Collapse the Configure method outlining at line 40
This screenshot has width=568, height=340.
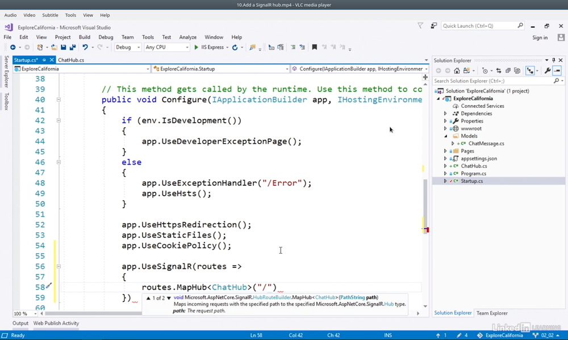[x=59, y=99]
